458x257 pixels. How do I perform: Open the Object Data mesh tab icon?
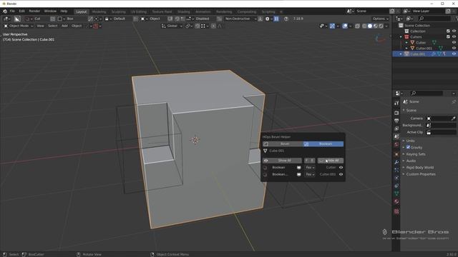(396, 193)
